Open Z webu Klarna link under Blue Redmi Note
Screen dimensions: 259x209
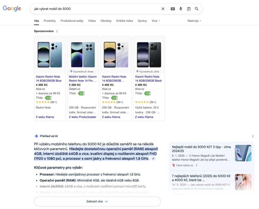(x=45, y=117)
